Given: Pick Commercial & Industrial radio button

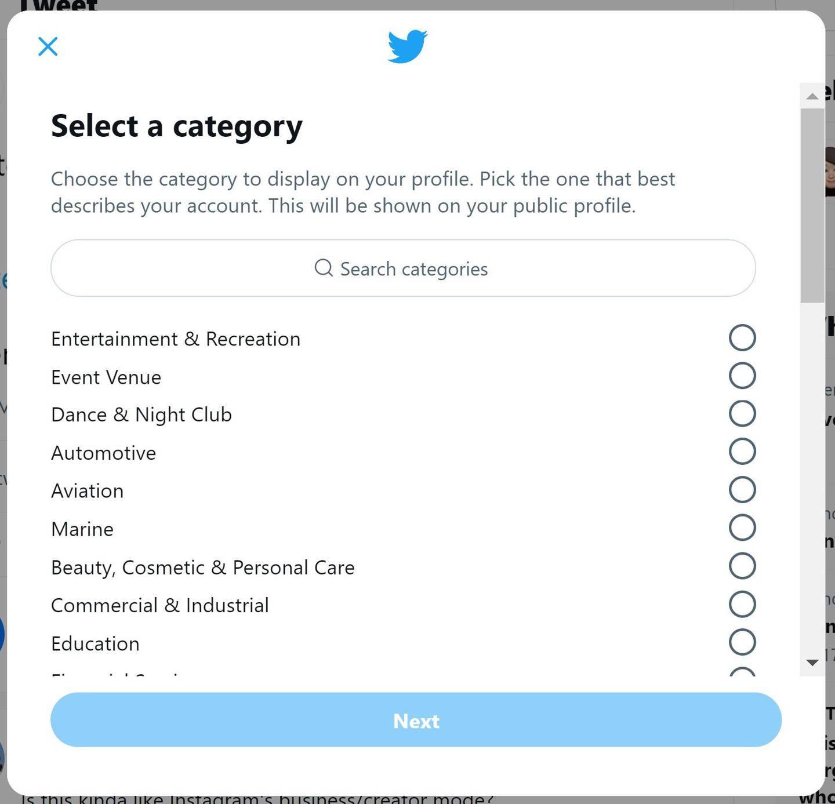Looking at the screenshot, I should 742,604.
